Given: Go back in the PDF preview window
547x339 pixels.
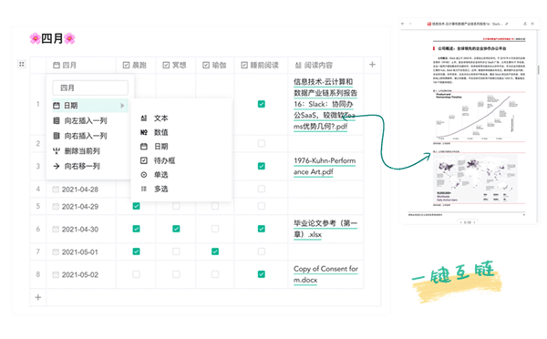Looking at the screenshot, I should tap(403, 24).
